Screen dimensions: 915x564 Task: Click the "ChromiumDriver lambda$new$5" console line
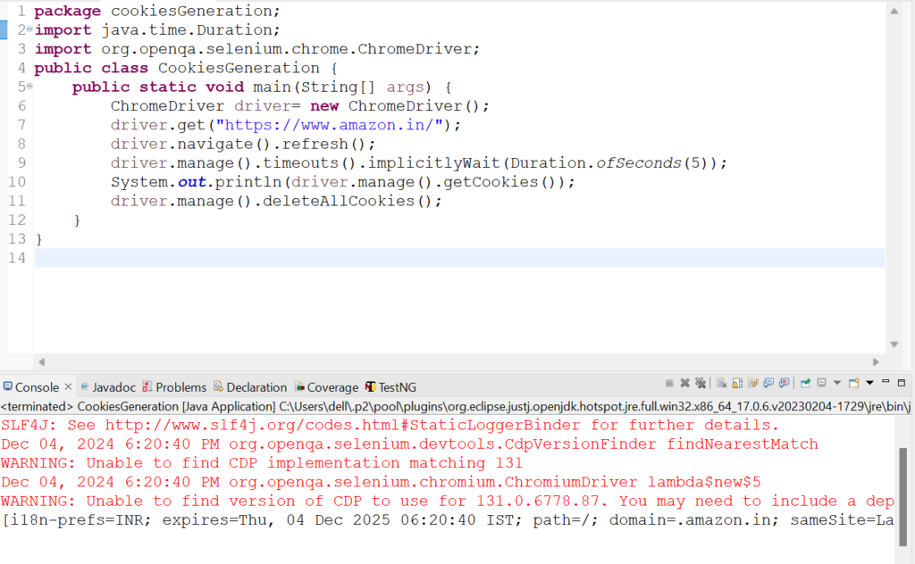[381, 483]
